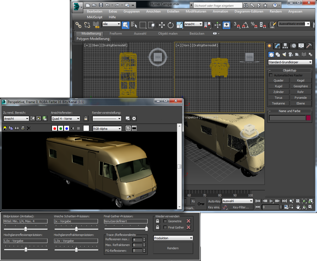This screenshot has height=261, width=317.
Task: Open the Standard-Grundkörper dropdown
Action: click(290, 62)
